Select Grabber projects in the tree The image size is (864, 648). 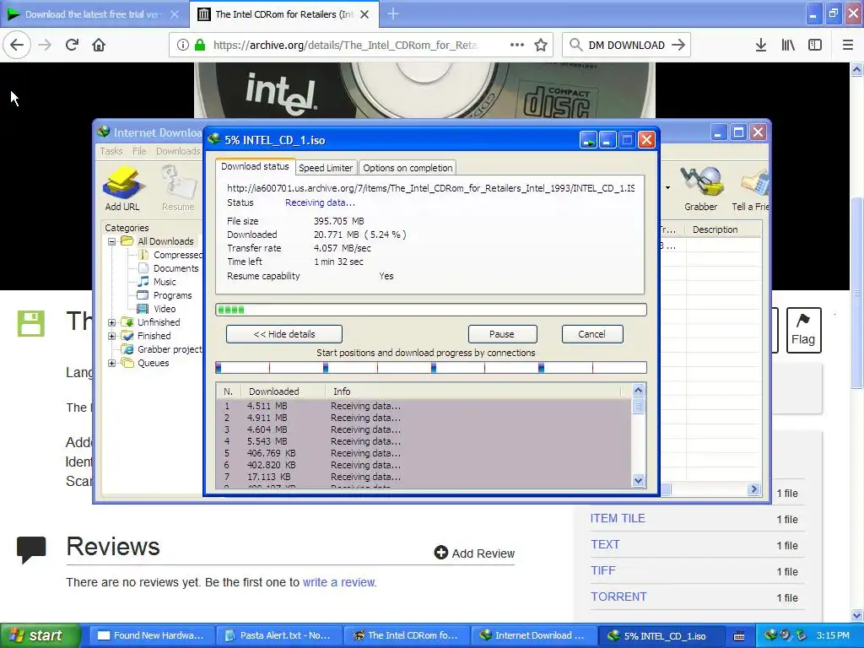(x=163, y=349)
